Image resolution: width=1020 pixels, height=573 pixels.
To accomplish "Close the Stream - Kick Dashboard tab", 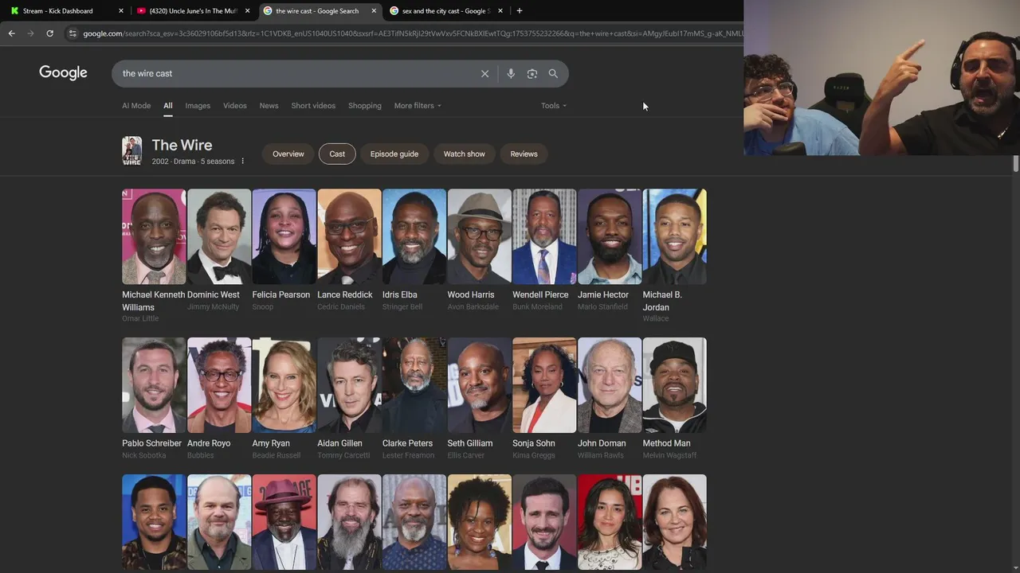I will tap(121, 11).
